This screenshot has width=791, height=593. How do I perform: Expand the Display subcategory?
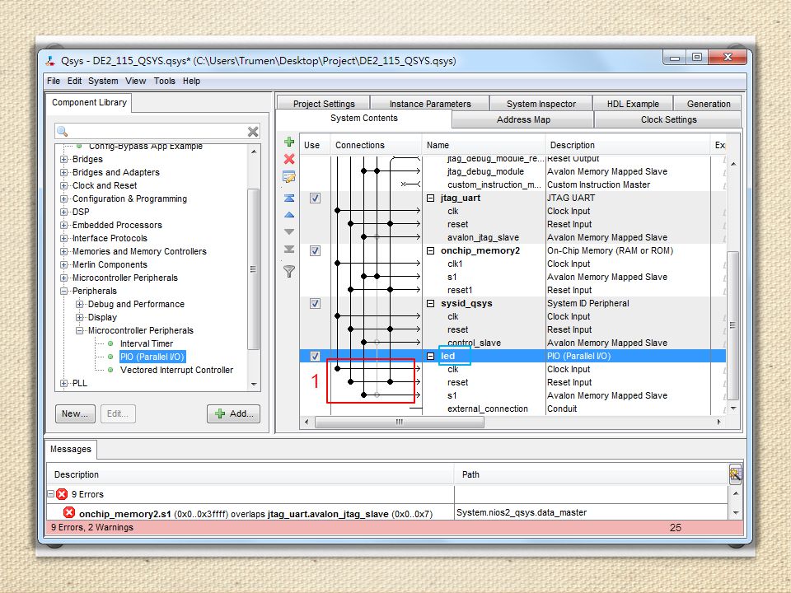tap(79, 317)
